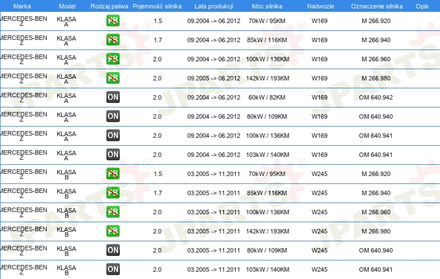Image resolution: width=440 pixels, height=279 pixels.
Task: Select 70kW / 95KM in W169 row
Action: click(x=267, y=21)
